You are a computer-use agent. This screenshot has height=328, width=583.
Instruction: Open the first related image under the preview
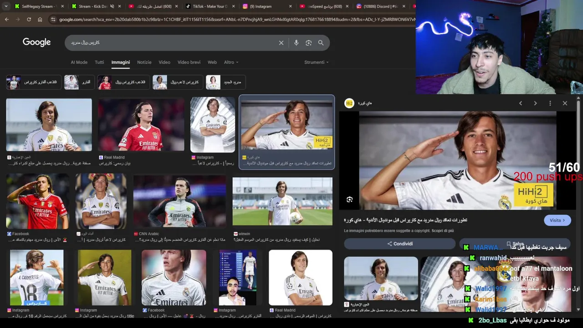point(381,278)
